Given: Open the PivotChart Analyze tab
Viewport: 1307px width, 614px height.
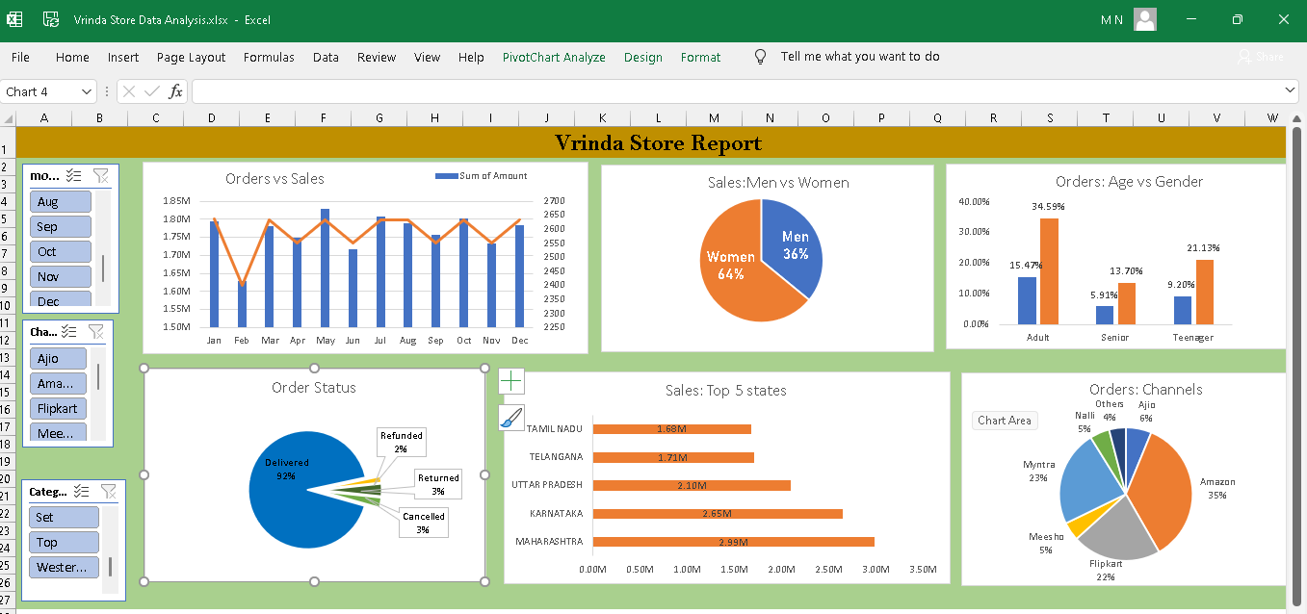Looking at the screenshot, I should pyautogui.click(x=554, y=57).
